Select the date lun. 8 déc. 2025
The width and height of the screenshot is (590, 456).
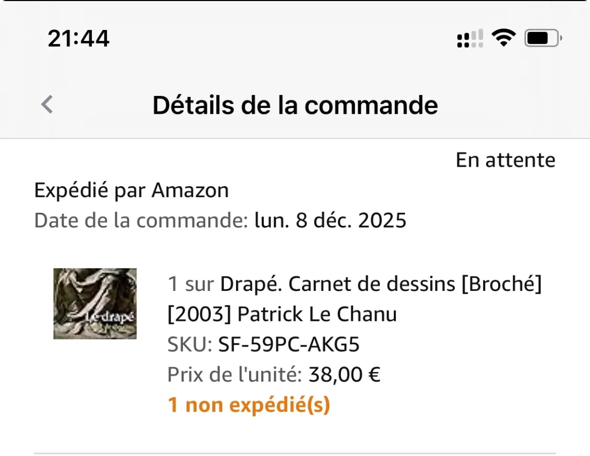tap(330, 221)
